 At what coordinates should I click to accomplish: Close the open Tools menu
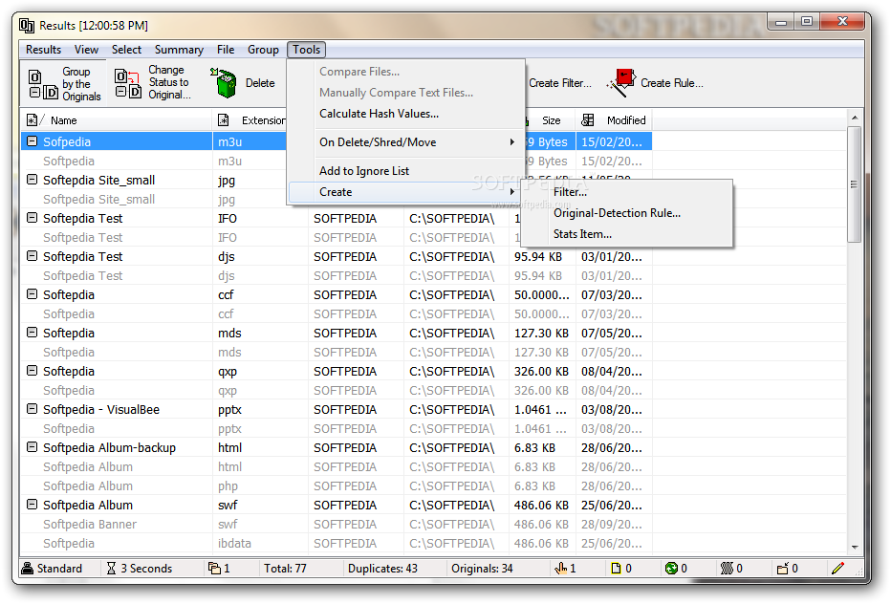(x=306, y=50)
